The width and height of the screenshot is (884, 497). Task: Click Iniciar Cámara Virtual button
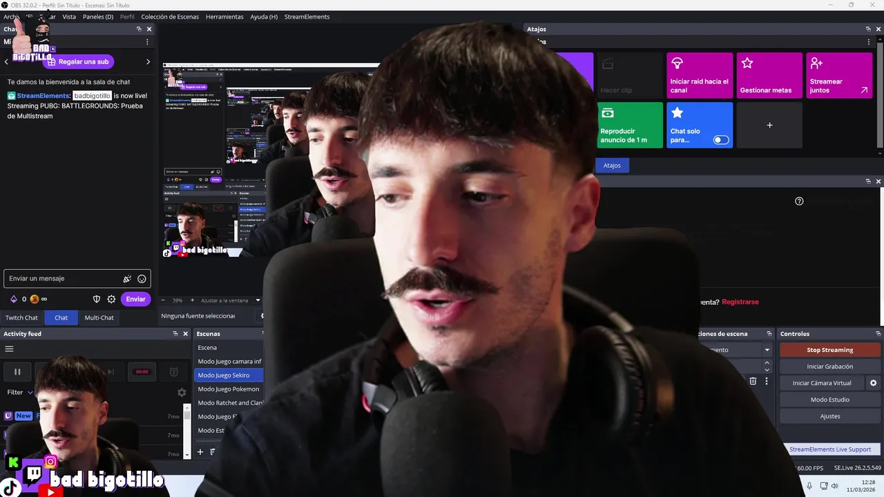pyautogui.click(x=822, y=383)
